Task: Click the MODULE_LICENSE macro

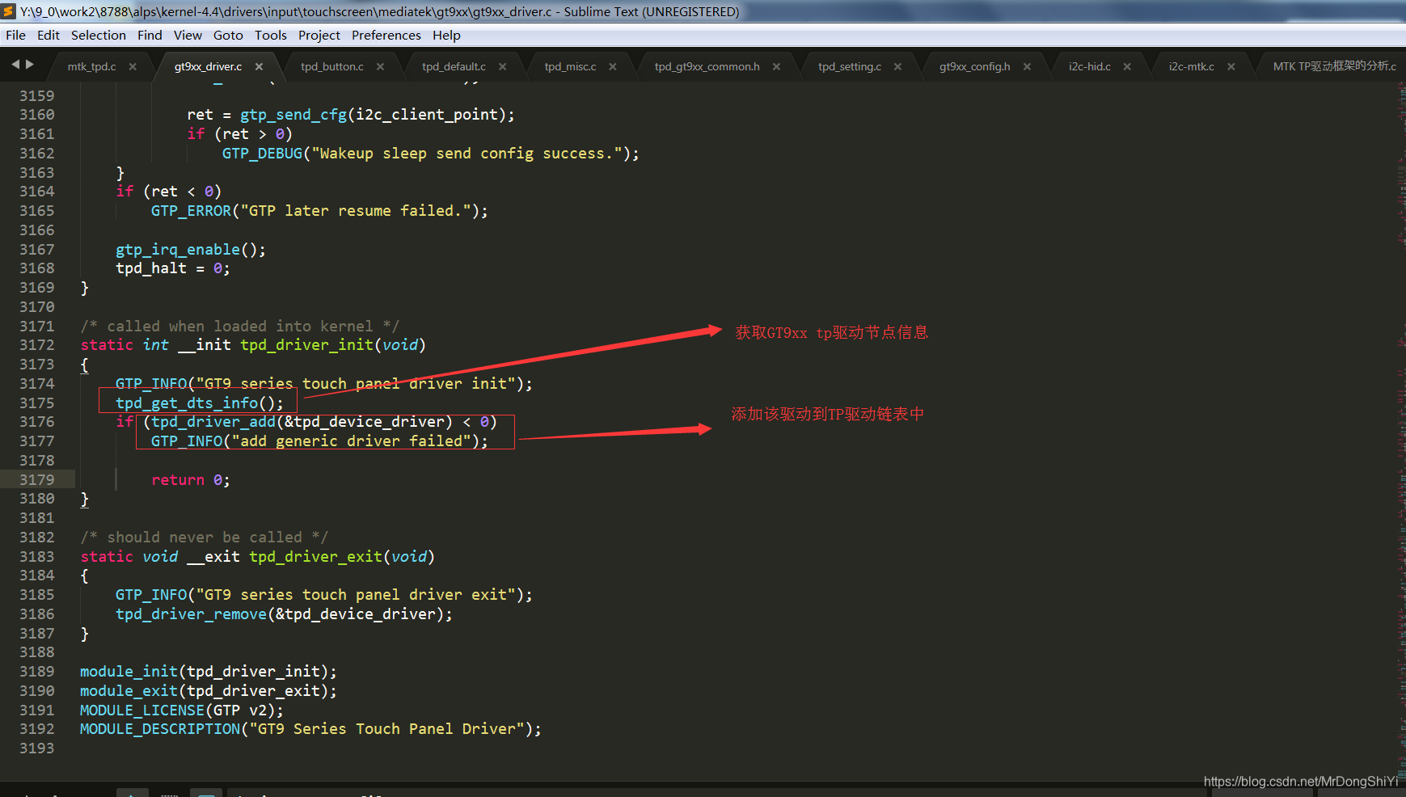Action: coord(142,710)
